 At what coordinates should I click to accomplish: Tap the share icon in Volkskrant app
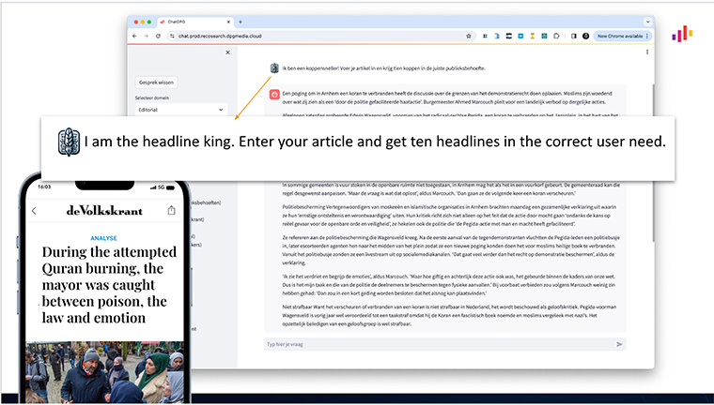pos(171,210)
